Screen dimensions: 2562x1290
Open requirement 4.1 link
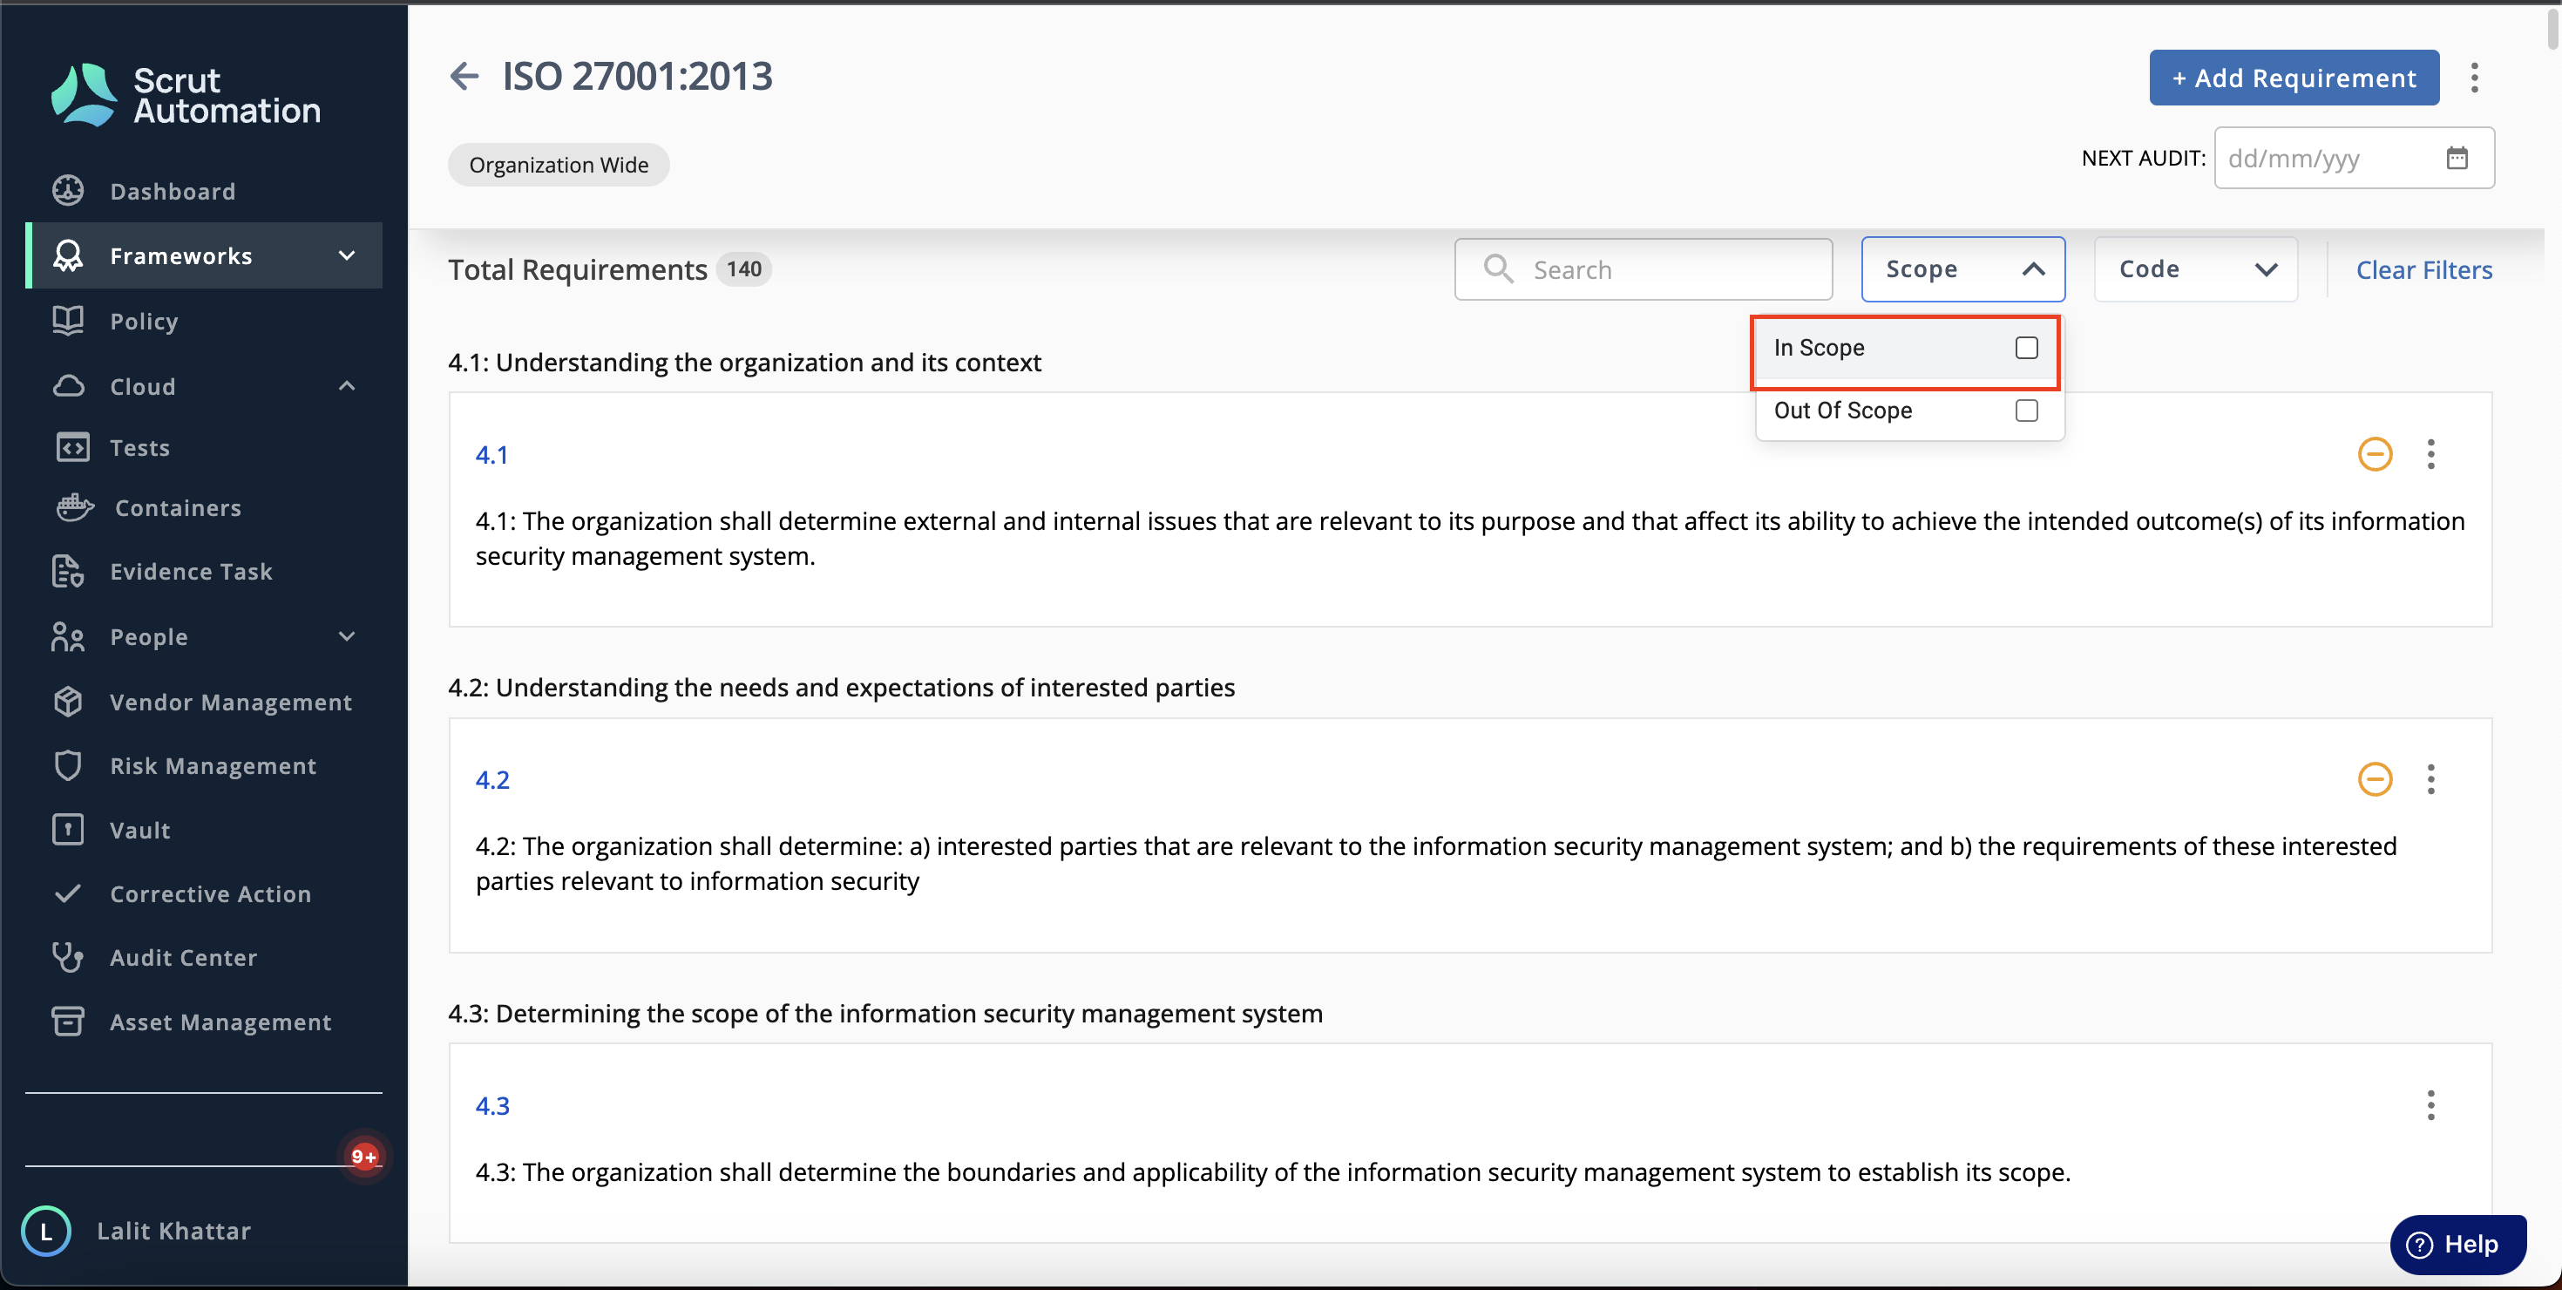click(491, 454)
